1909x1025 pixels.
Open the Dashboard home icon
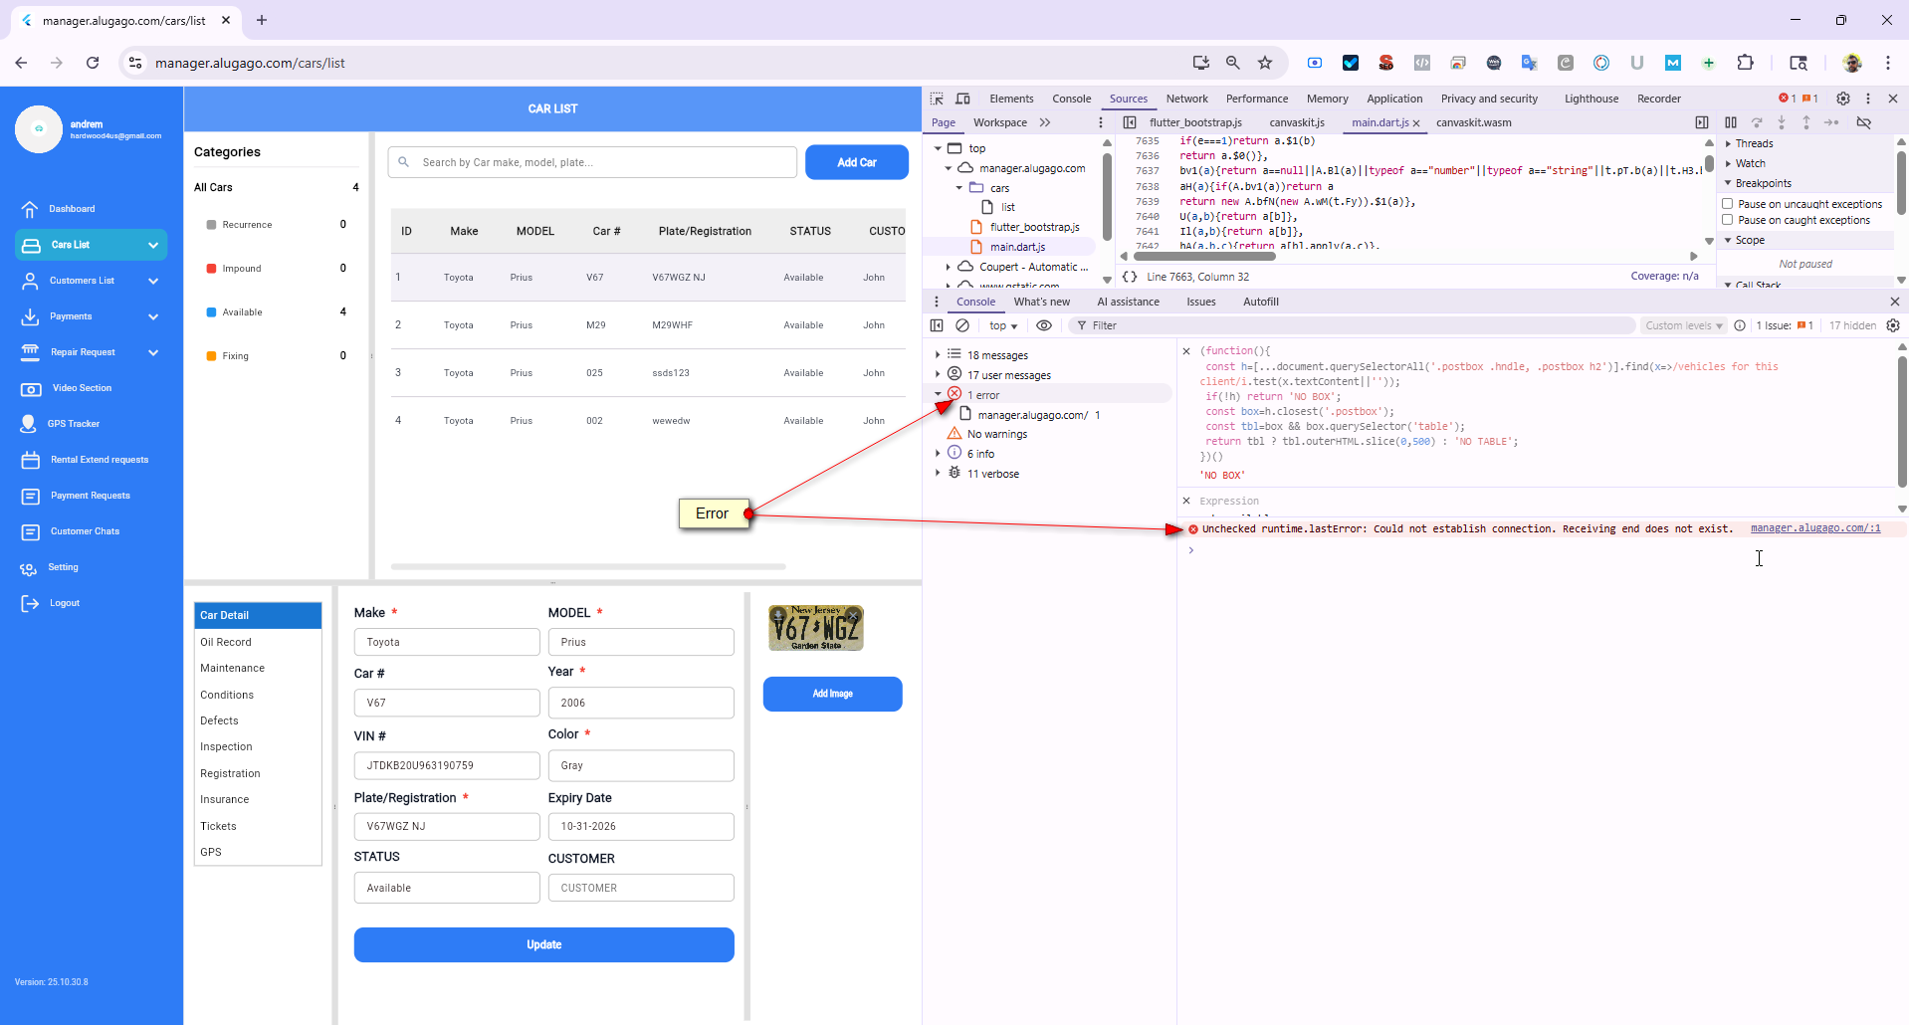pyautogui.click(x=30, y=209)
